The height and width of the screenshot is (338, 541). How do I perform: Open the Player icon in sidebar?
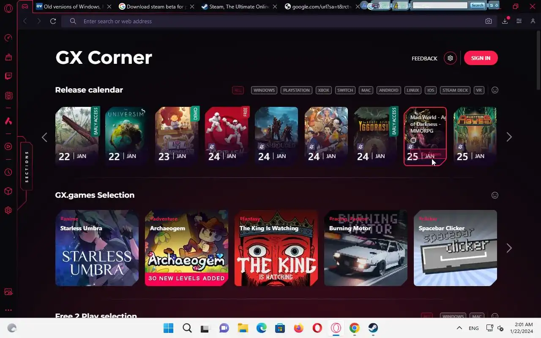(8, 147)
